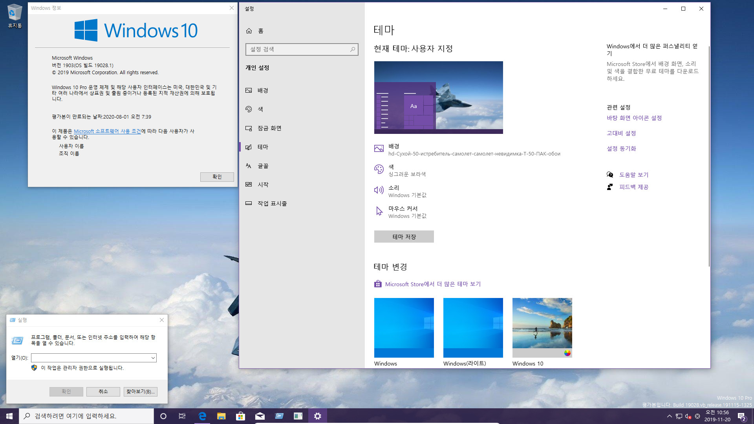Image resolution: width=754 pixels, height=424 pixels.
Task: Open 시작 (Start) settings page
Action: pyautogui.click(x=302, y=185)
